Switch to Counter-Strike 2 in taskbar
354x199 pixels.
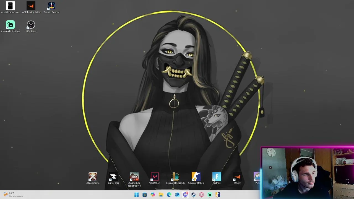(x=218, y=195)
